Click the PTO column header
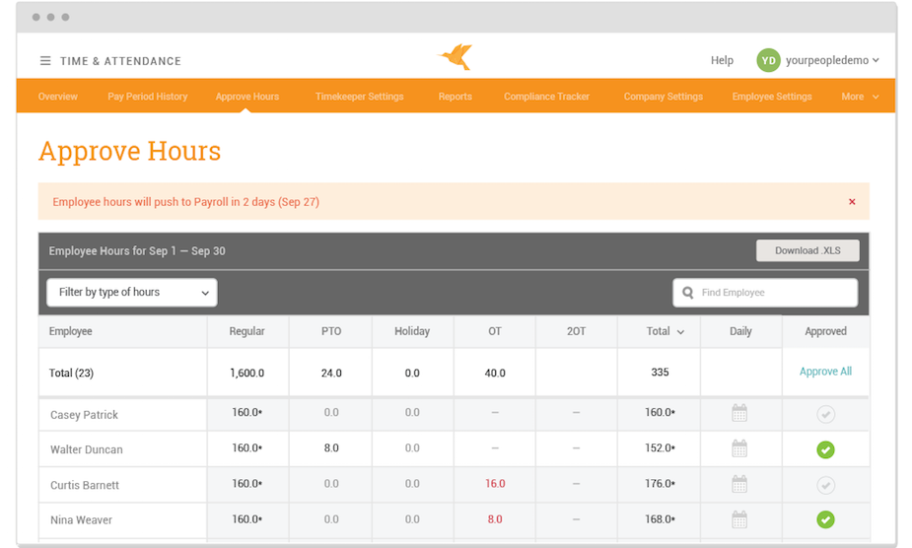This screenshot has height=548, width=912. (x=331, y=331)
